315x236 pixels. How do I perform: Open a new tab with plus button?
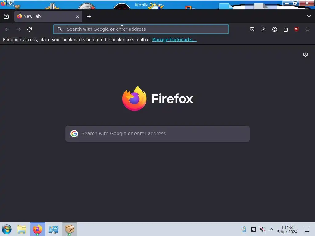(89, 17)
